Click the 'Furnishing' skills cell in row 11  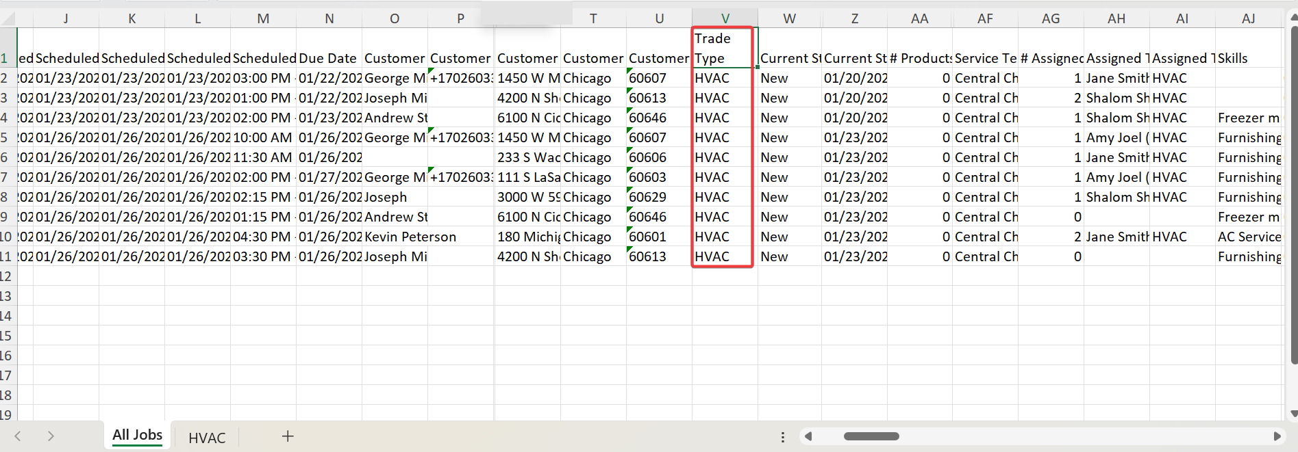1248,256
